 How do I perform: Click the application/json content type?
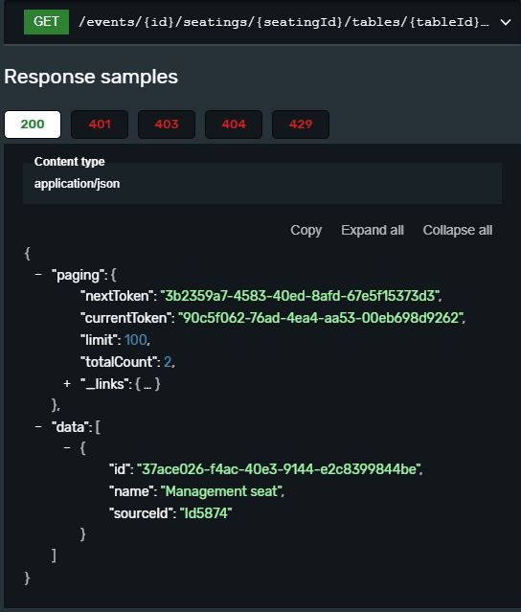click(77, 184)
